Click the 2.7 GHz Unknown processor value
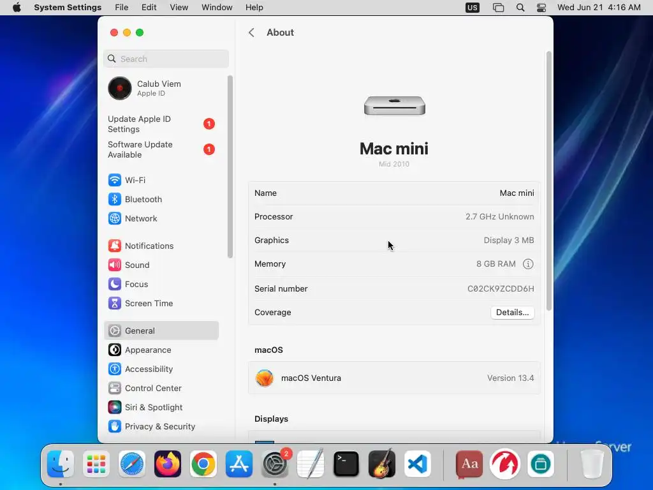Image resolution: width=653 pixels, height=490 pixels. [x=500, y=217]
